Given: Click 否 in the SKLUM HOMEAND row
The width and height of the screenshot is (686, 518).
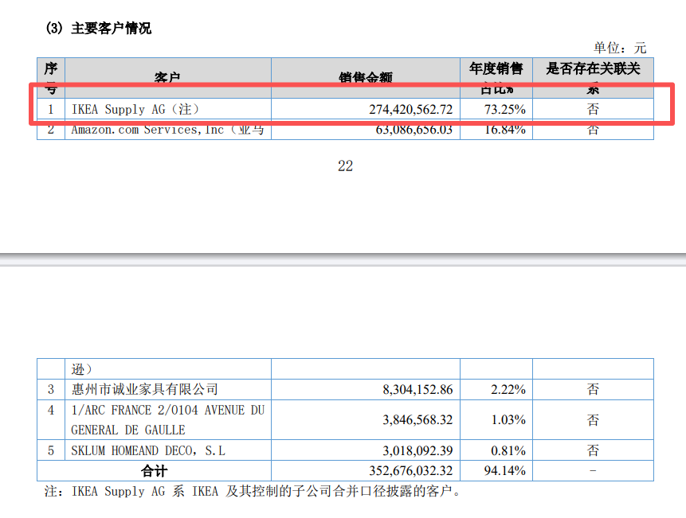Looking at the screenshot, I should pos(593,450).
